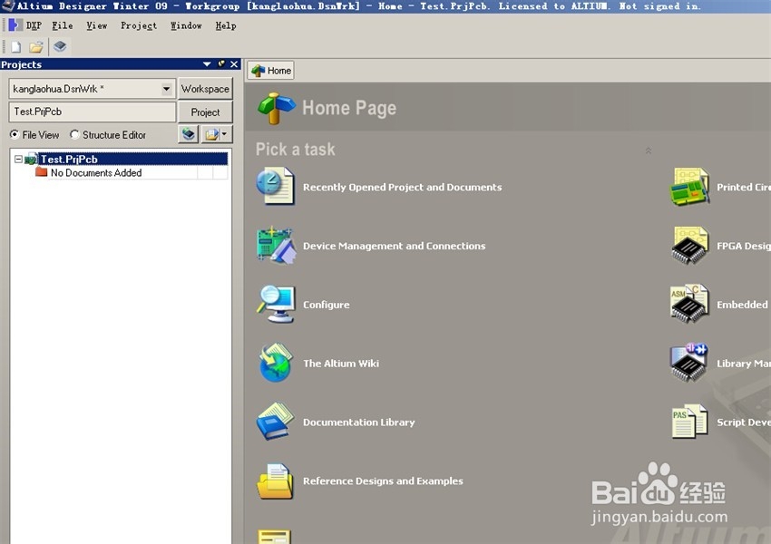
Task: Open the DXP system menu icon
Action: [x=15, y=25]
